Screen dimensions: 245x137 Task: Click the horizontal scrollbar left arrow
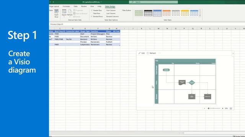[x=183, y=133]
